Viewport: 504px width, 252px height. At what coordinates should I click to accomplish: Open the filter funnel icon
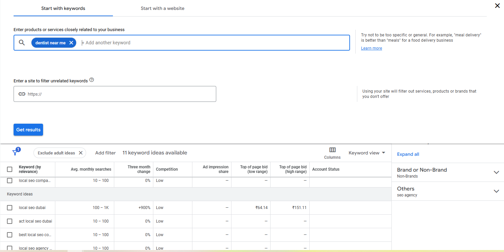point(16,152)
